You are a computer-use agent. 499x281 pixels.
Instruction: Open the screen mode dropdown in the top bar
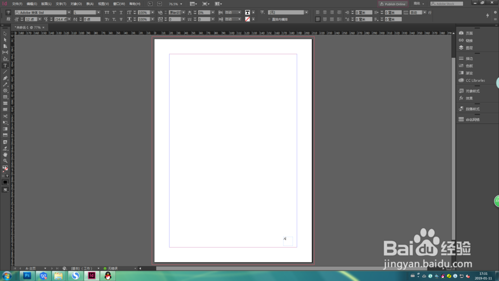point(206,4)
